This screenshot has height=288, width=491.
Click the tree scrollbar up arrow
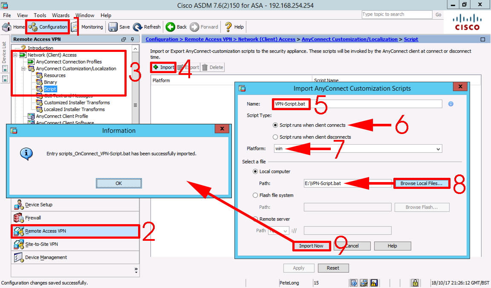pyautogui.click(x=135, y=49)
